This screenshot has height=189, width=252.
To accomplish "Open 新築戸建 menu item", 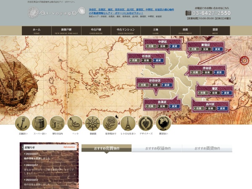I will coord(66,31).
